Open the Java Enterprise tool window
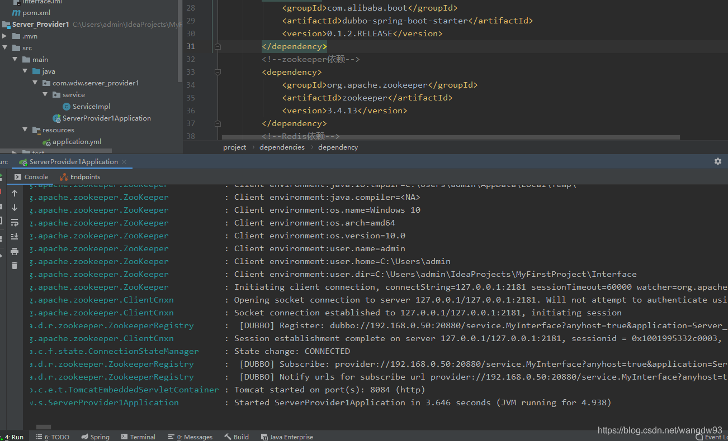Screen dimensions: 728x441 287,437
